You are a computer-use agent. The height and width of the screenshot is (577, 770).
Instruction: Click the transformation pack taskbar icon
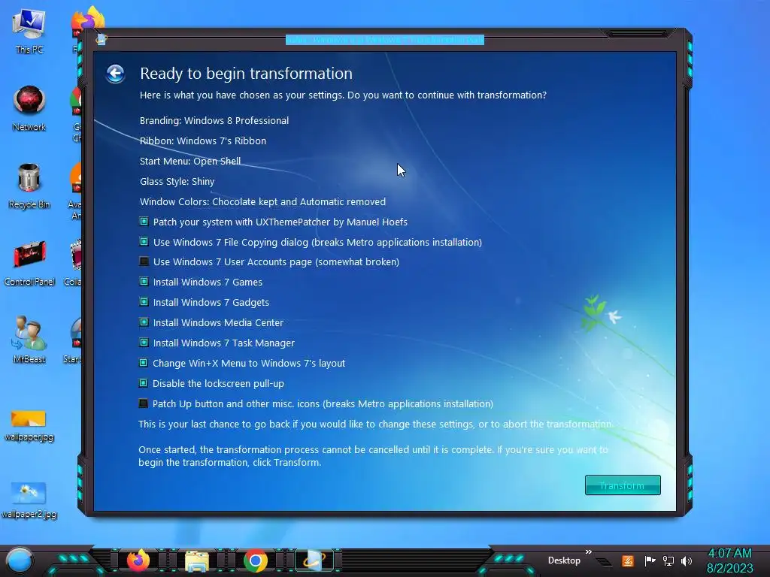click(x=314, y=560)
